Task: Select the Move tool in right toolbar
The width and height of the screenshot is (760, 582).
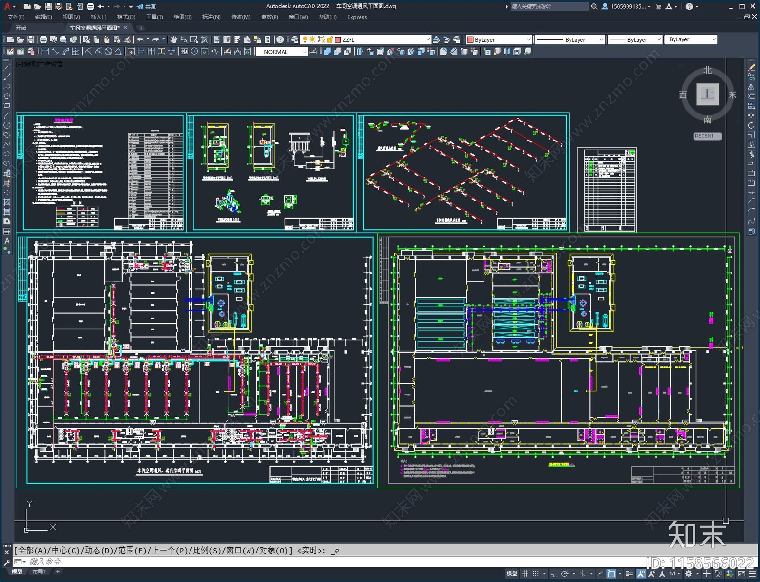Action: [751, 115]
